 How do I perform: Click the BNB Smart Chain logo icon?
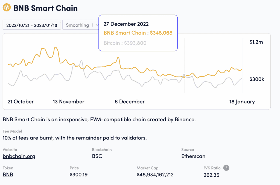point(7,8)
